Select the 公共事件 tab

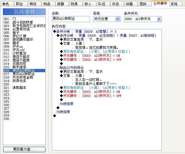[160, 3]
